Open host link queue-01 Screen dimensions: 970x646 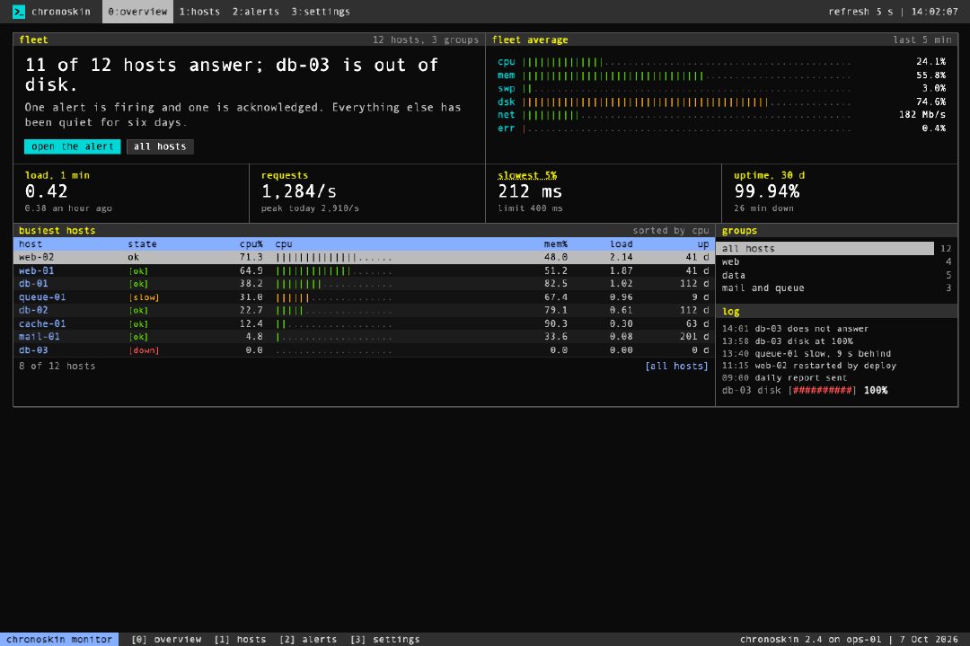(x=42, y=297)
